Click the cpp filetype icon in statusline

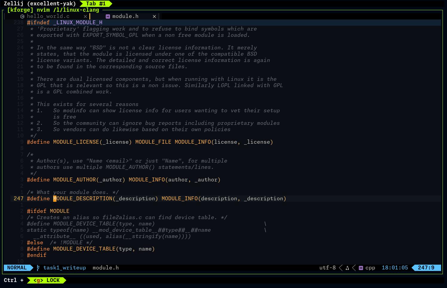tap(361, 268)
